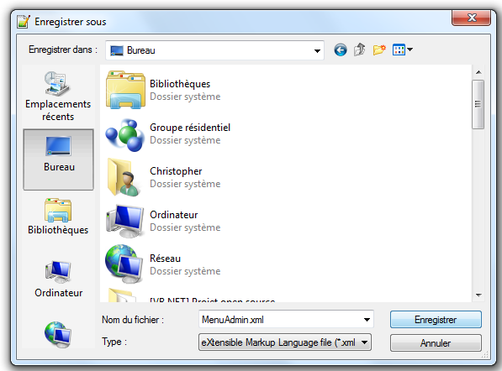Select the Groupe résidentiel item
Image resolution: width=502 pixels, height=371 pixels.
pos(168,134)
